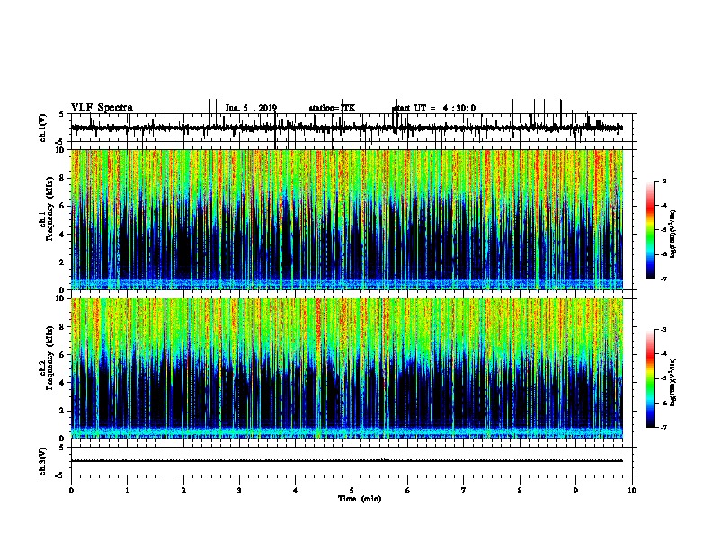
Task: Click the "station=ITK" header label
Action: point(332,108)
